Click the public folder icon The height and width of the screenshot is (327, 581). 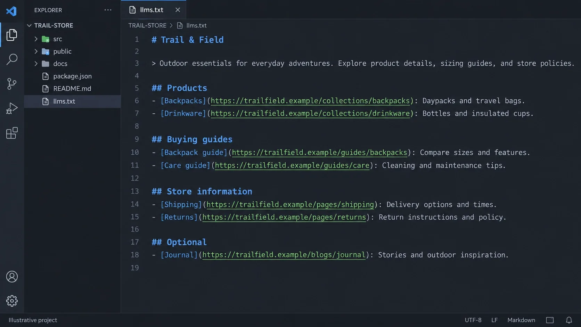tap(46, 51)
